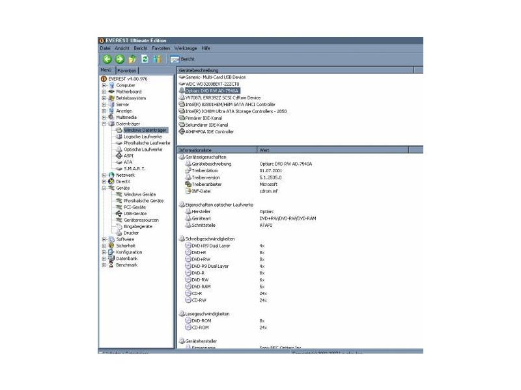
Task: Select Optische Laufwerke in the tree
Action: click(x=143, y=149)
